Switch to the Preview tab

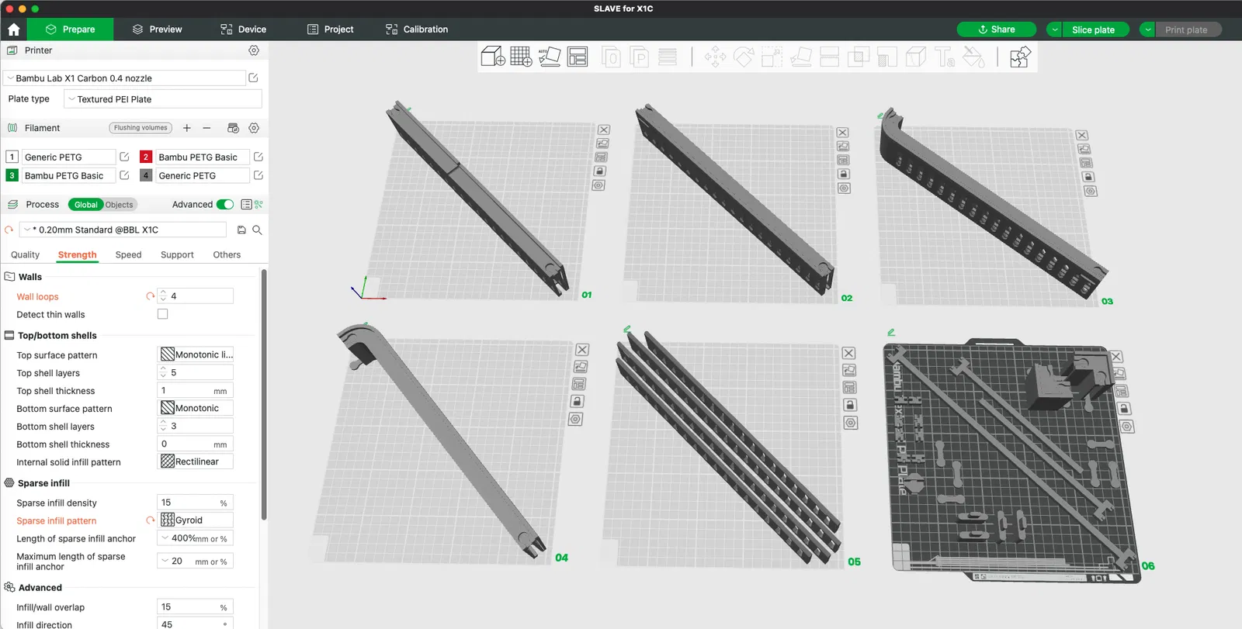tap(157, 29)
